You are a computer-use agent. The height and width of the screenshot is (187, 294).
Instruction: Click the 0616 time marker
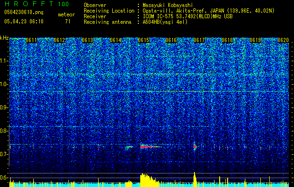[x=171, y=40]
